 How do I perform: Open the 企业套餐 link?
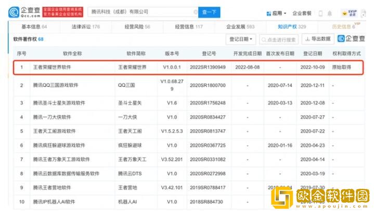tap(302, 14)
